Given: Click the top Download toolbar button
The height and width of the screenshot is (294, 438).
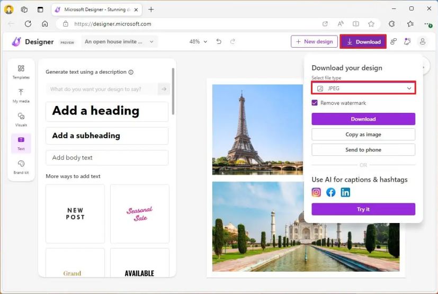Looking at the screenshot, I should click(x=363, y=42).
